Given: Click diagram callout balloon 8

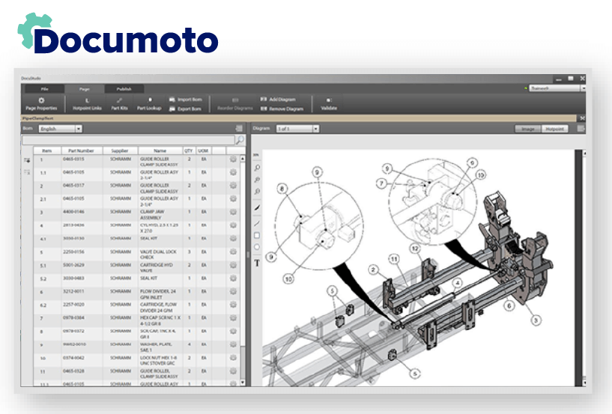Looking at the screenshot, I should (282, 189).
